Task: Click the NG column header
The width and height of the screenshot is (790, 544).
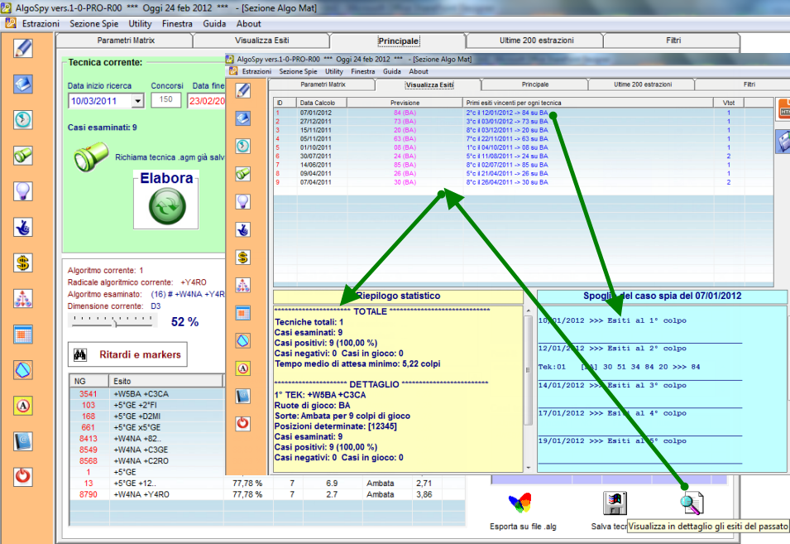Action: (89, 381)
